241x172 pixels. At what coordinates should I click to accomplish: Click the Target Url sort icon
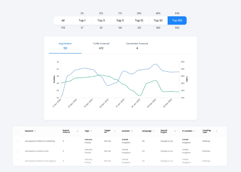[115, 131]
